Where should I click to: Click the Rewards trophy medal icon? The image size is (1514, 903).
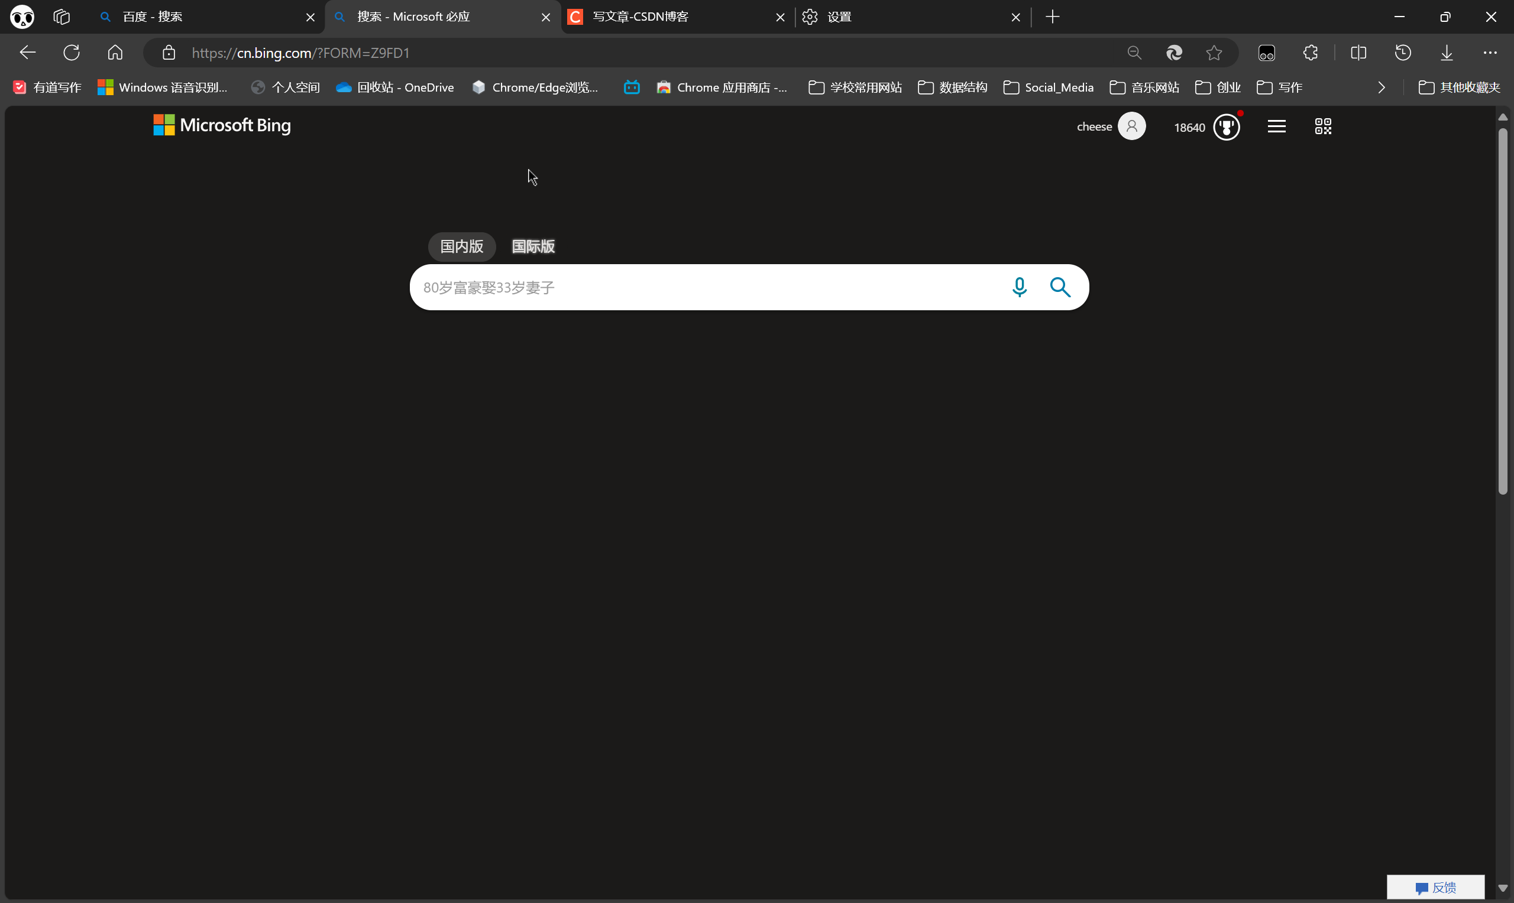click(1226, 127)
